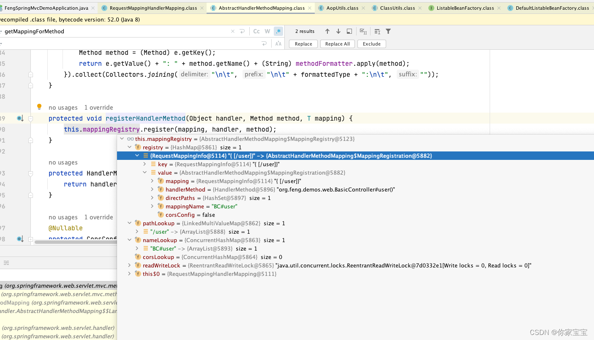594x340 pixels.
Task: Click the panel icon at left edge
Action: point(6,262)
